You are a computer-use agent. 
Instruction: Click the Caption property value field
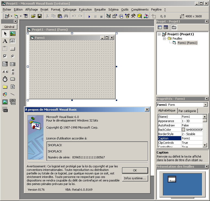point(192,138)
